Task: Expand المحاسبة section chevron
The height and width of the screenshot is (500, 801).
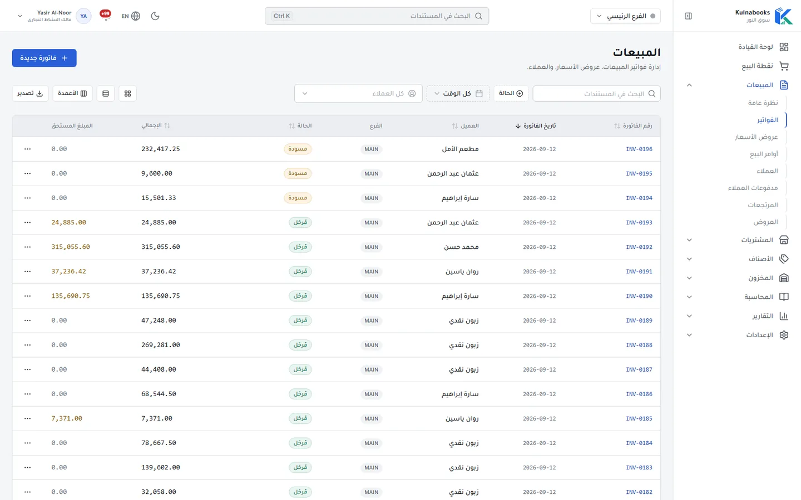Action: click(689, 297)
